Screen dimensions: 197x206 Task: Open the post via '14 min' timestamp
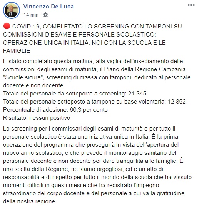31,15
